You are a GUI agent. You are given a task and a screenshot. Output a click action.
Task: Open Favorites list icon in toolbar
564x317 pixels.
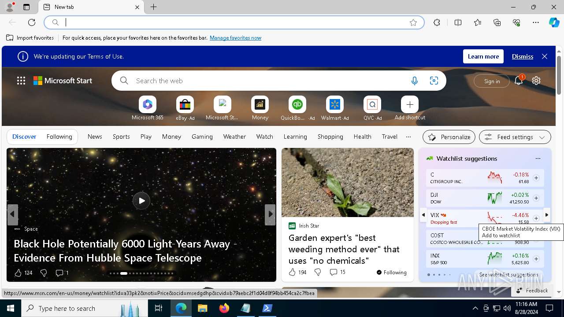[x=478, y=22]
